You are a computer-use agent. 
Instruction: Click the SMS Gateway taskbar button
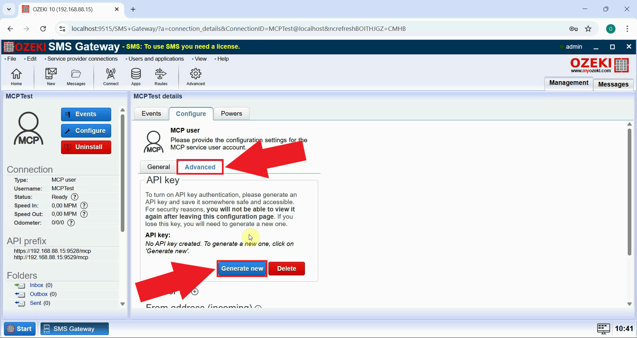tap(74, 328)
